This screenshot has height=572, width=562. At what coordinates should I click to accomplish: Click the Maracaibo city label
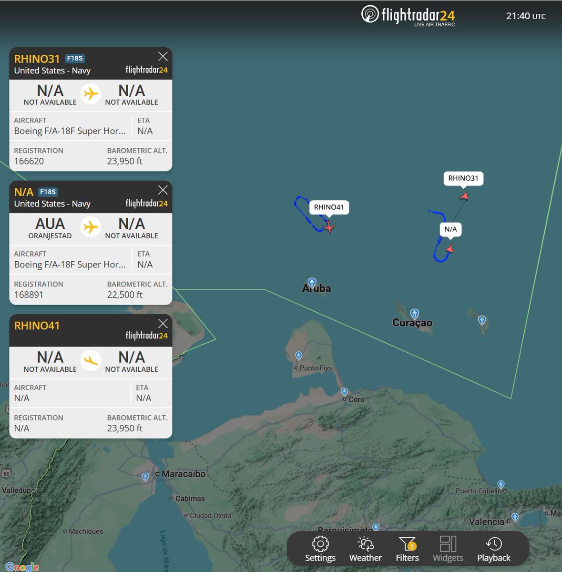coord(184,474)
